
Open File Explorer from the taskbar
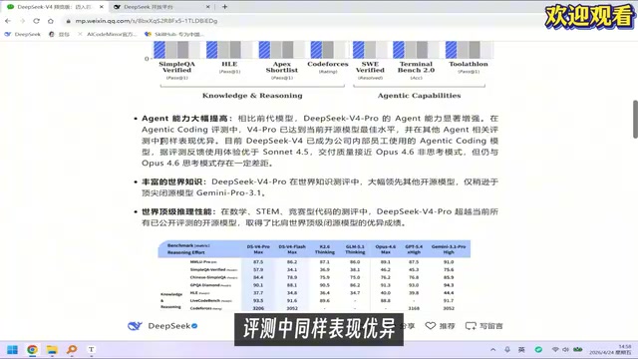(52, 350)
